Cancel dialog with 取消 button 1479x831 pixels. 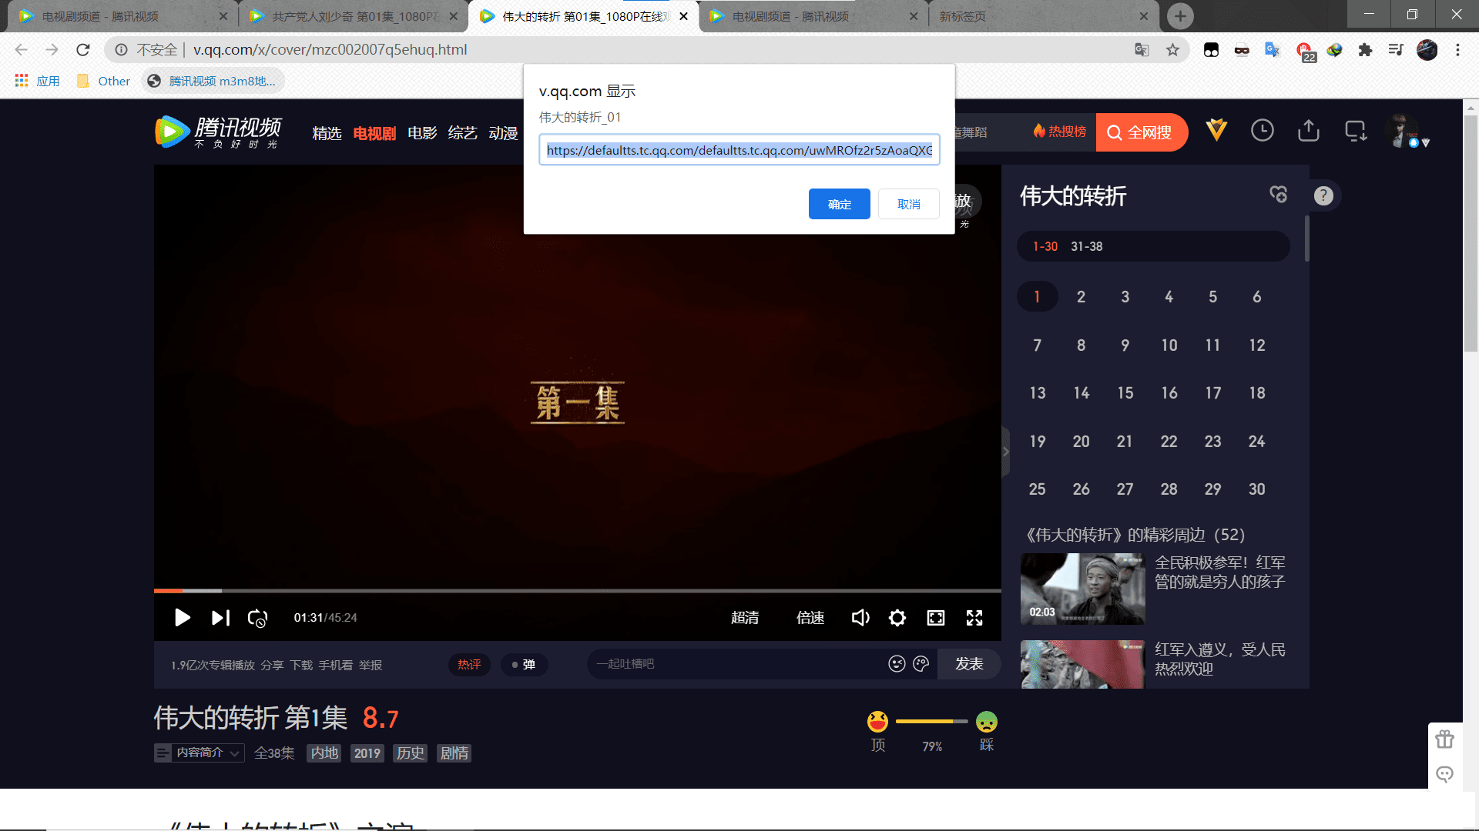point(909,204)
